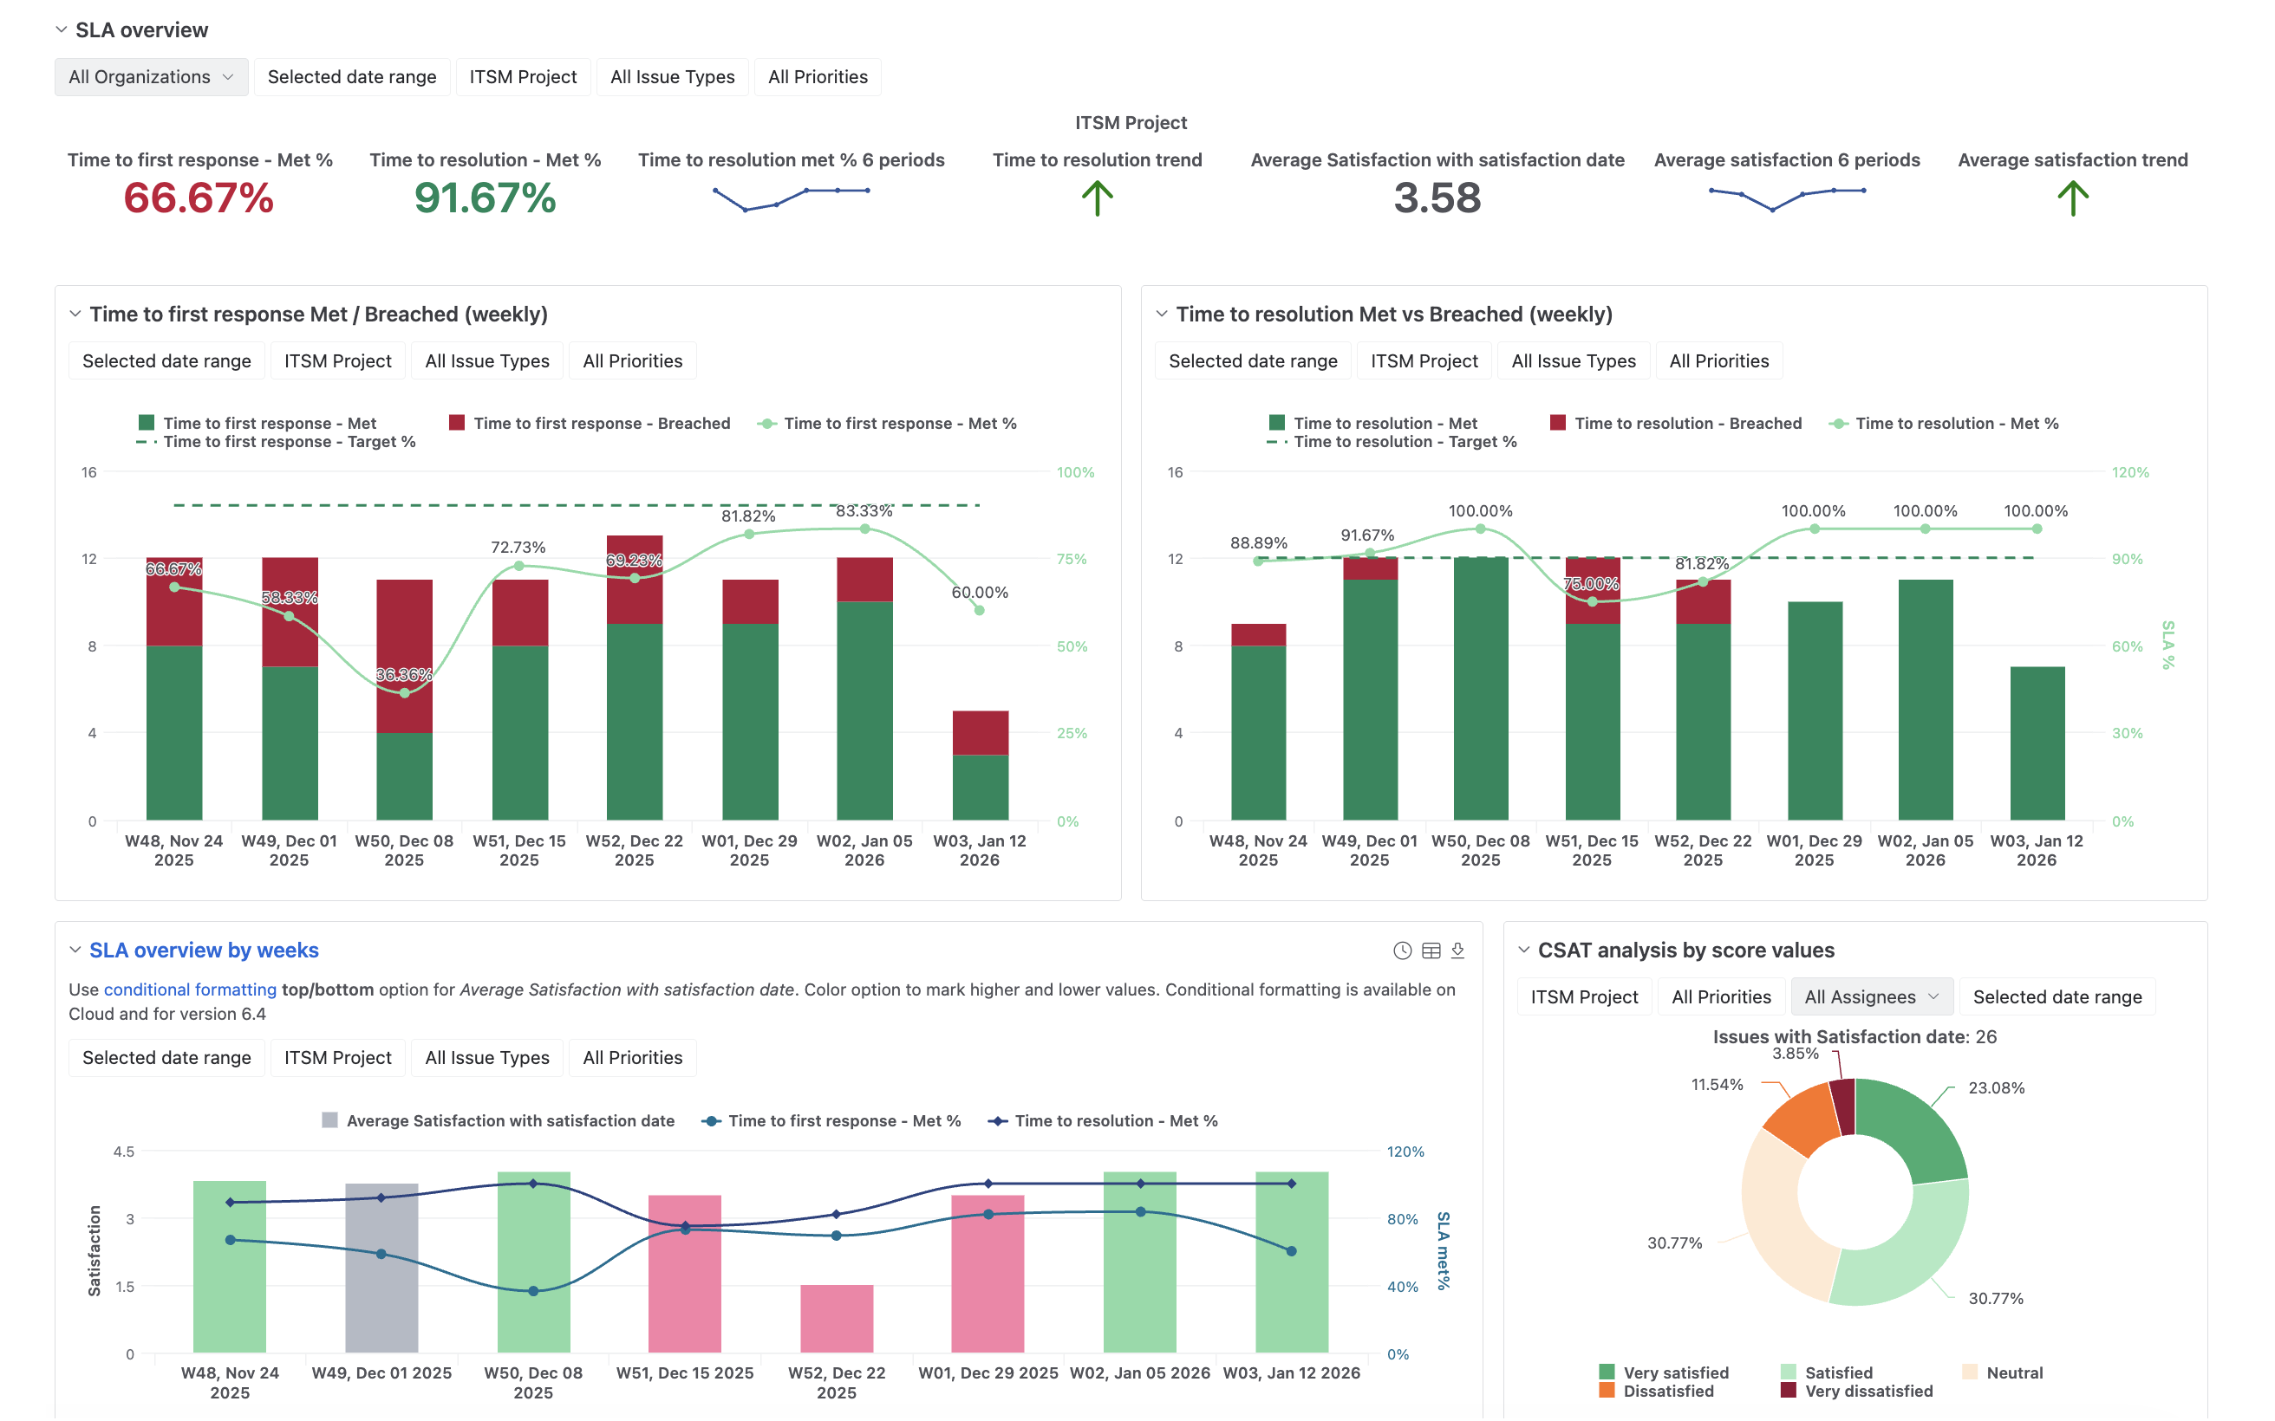The width and height of the screenshot is (2275, 1421).
Task: Click All Priorities in Time to resolution panel
Action: point(1719,361)
